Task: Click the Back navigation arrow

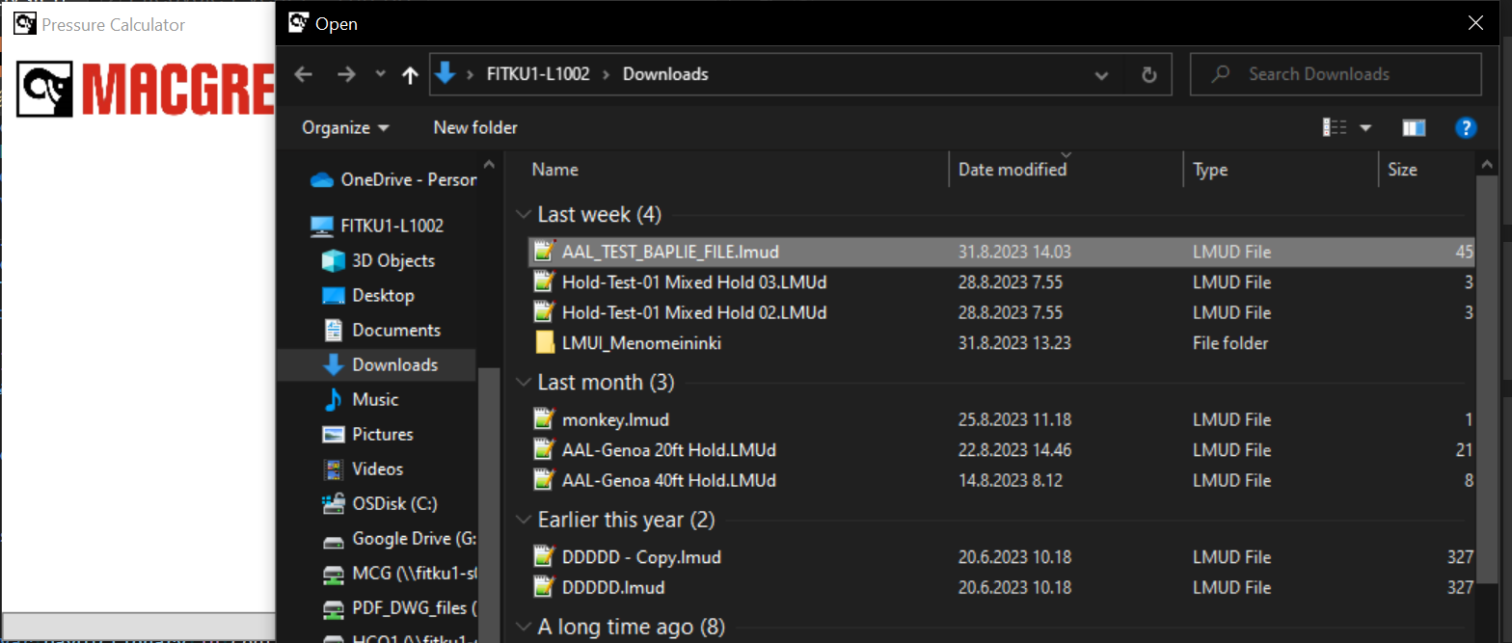Action: 304,75
